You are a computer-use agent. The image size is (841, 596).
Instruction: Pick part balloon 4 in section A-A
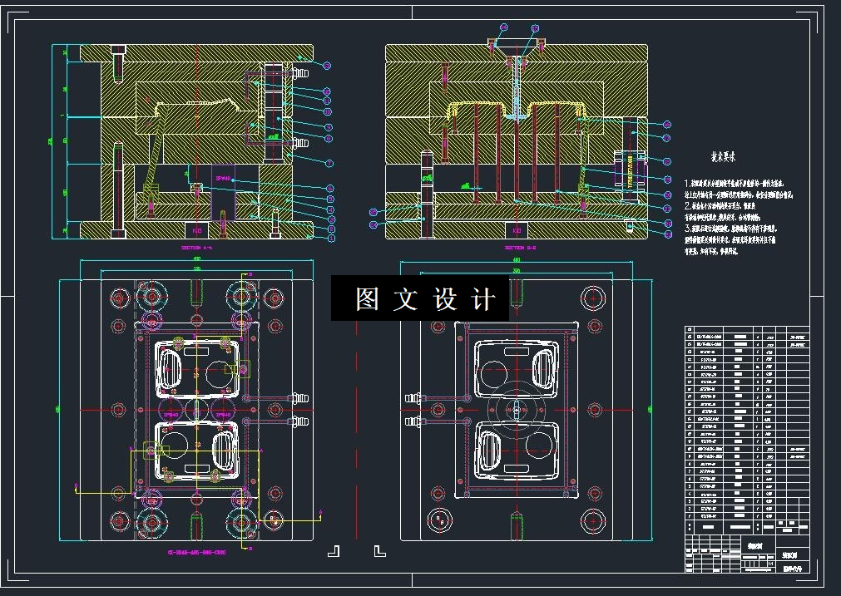[331, 209]
